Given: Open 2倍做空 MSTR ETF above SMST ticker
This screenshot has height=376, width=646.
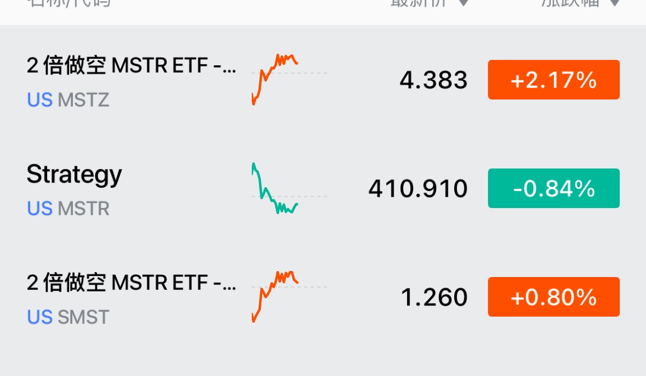Looking at the screenshot, I should click(131, 282).
